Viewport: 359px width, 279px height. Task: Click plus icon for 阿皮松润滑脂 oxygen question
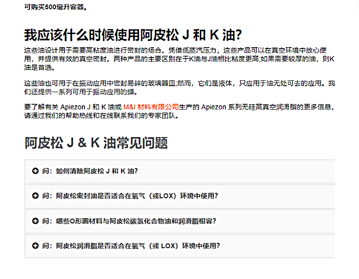[35, 246]
